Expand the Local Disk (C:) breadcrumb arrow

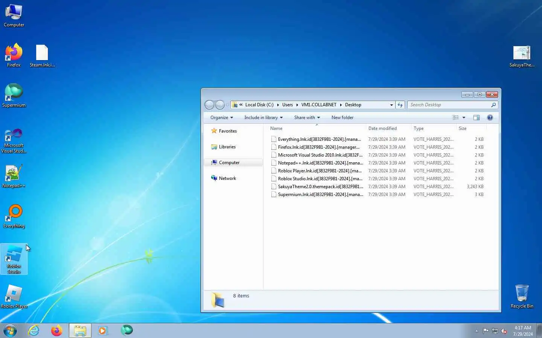[278, 105]
